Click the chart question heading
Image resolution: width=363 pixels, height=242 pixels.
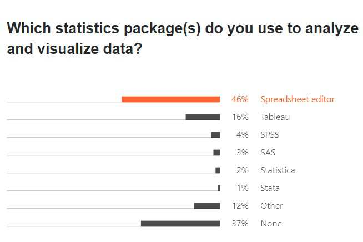(182, 38)
